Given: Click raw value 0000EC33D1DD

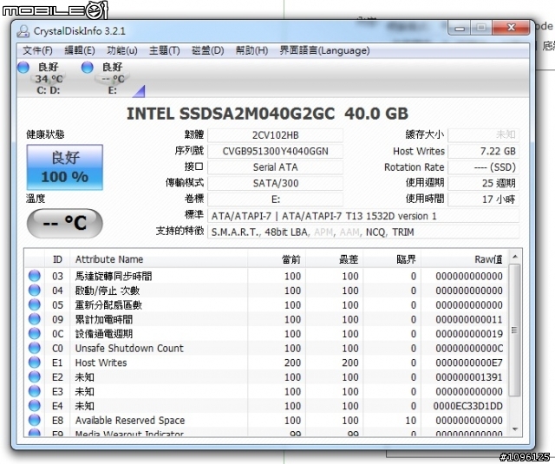Looking at the screenshot, I should 468,406.
